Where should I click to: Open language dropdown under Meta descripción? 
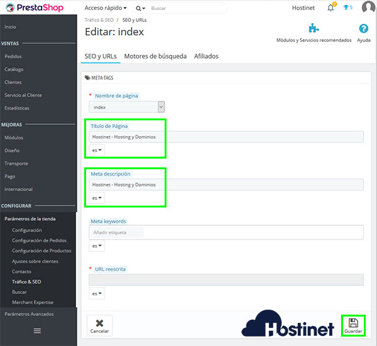[x=97, y=198]
